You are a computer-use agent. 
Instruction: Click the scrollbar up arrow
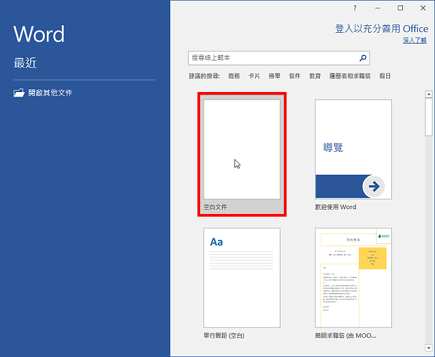[429, 95]
